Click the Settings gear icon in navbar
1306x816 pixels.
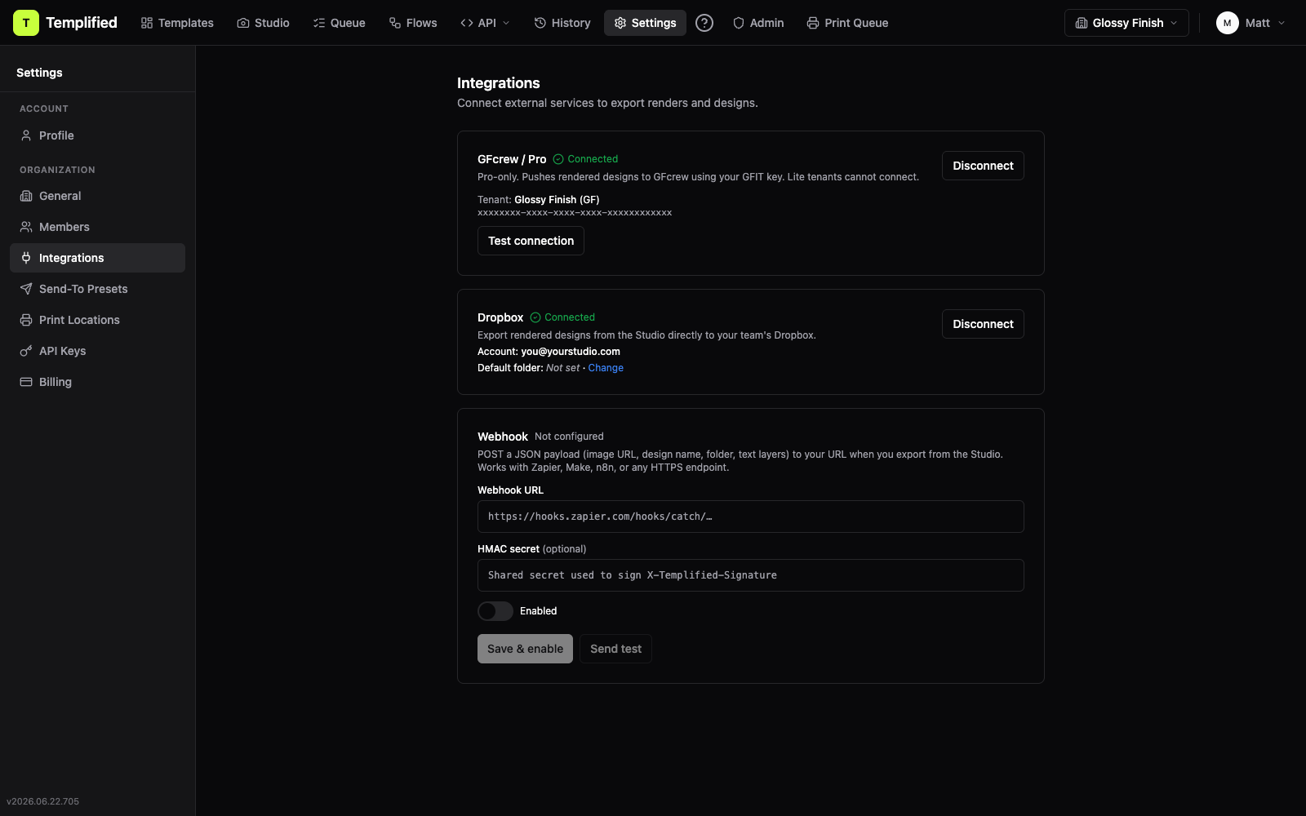click(620, 23)
